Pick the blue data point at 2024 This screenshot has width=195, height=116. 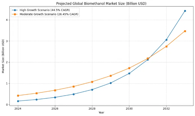[x=18, y=101]
